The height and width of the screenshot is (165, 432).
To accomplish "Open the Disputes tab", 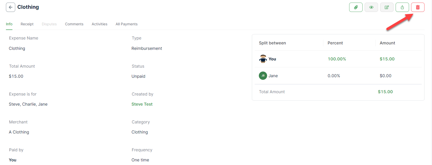I will pyautogui.click(x=49, y=24).
